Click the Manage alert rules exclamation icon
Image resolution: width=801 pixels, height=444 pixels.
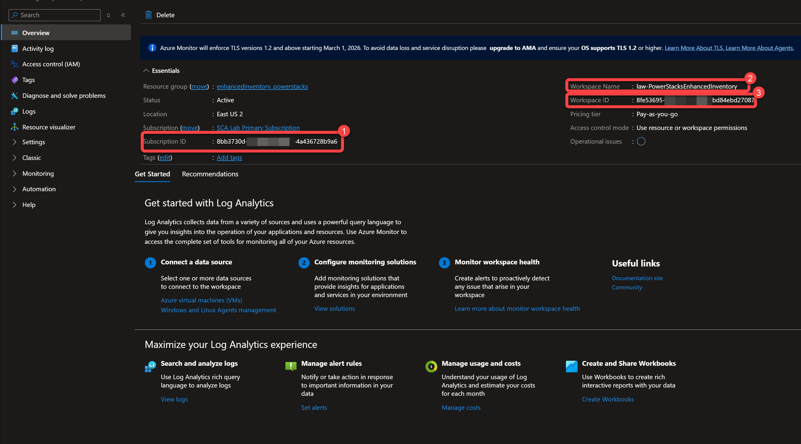coord(291,366)
